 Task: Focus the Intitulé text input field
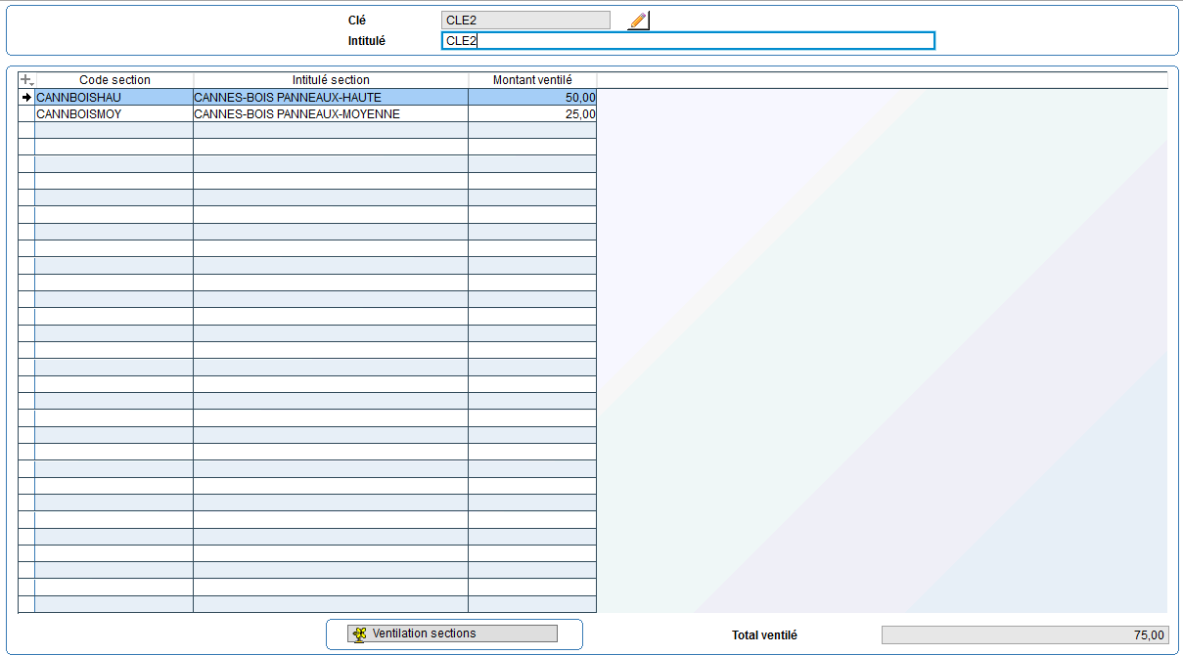point(688,41)
